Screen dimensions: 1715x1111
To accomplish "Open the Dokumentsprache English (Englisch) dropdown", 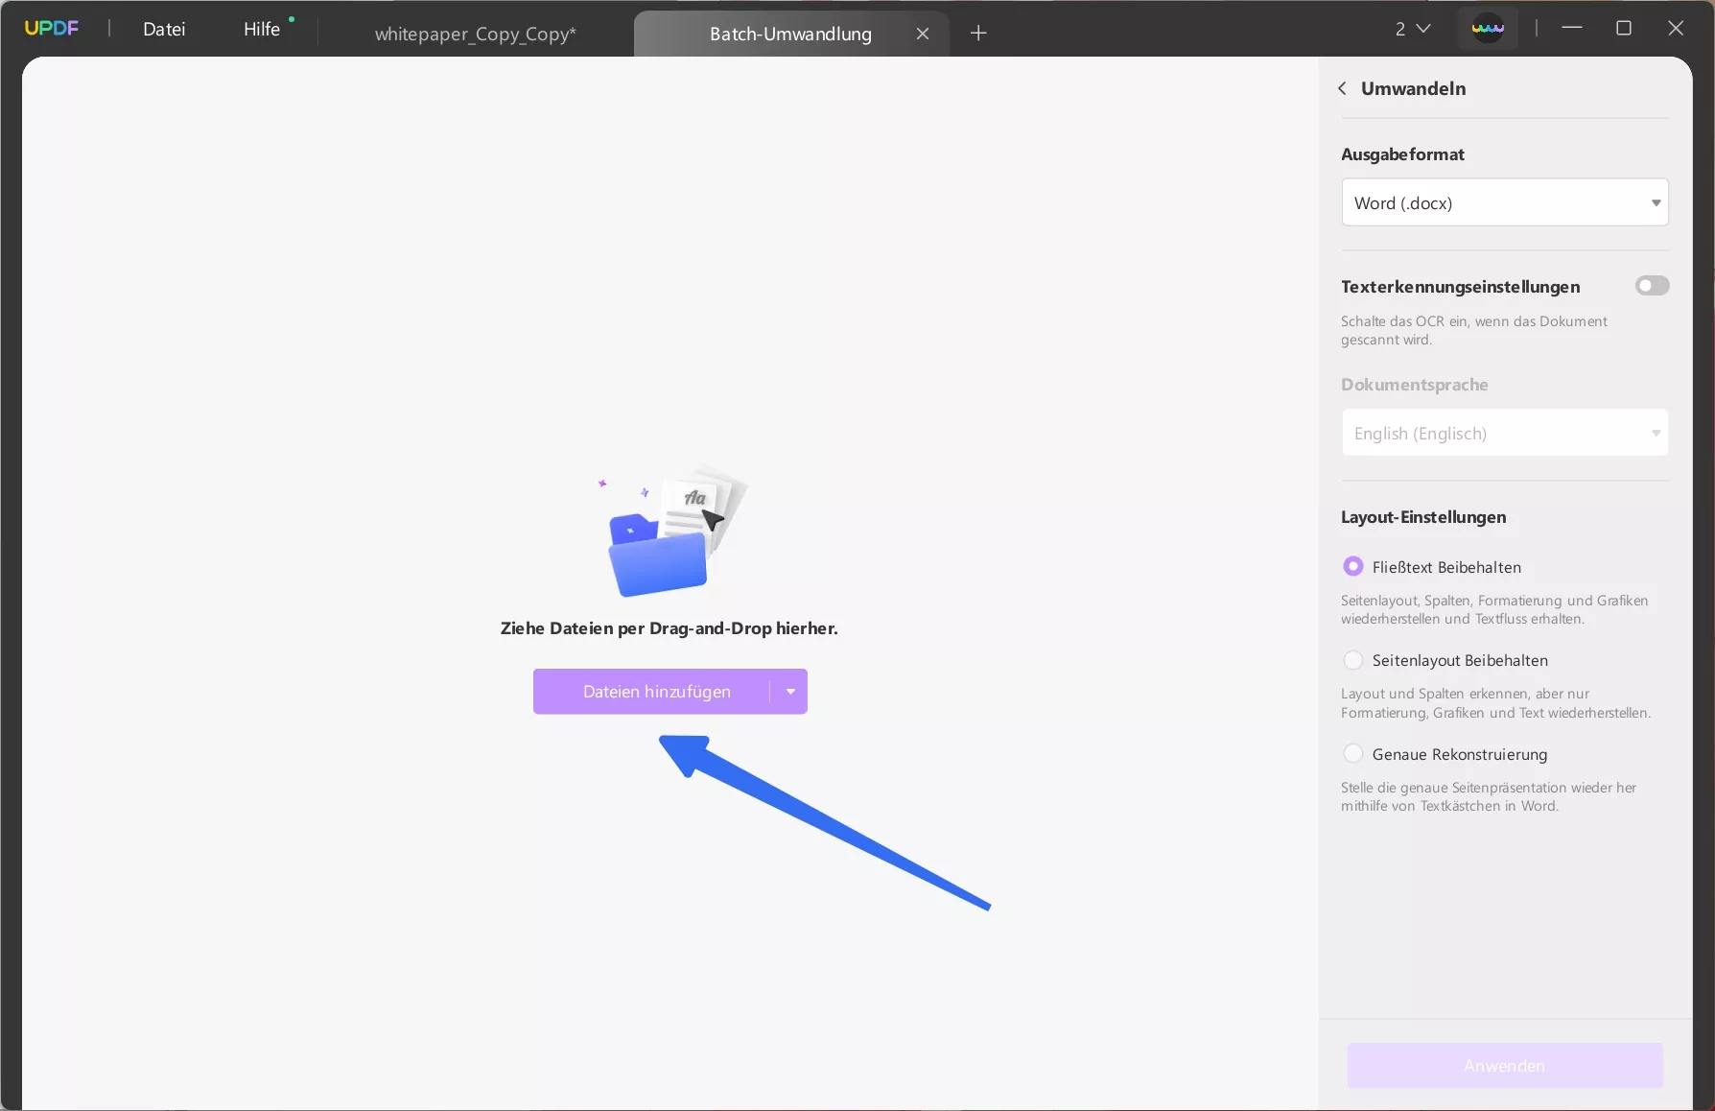I will (1505, 433).
